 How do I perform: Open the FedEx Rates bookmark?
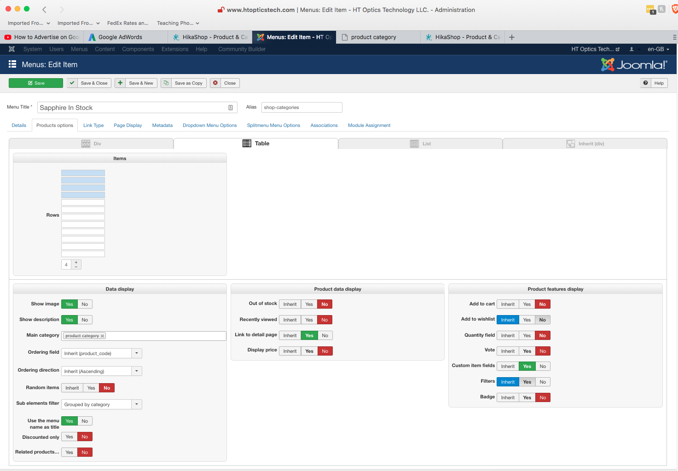(x=127, y=23)
